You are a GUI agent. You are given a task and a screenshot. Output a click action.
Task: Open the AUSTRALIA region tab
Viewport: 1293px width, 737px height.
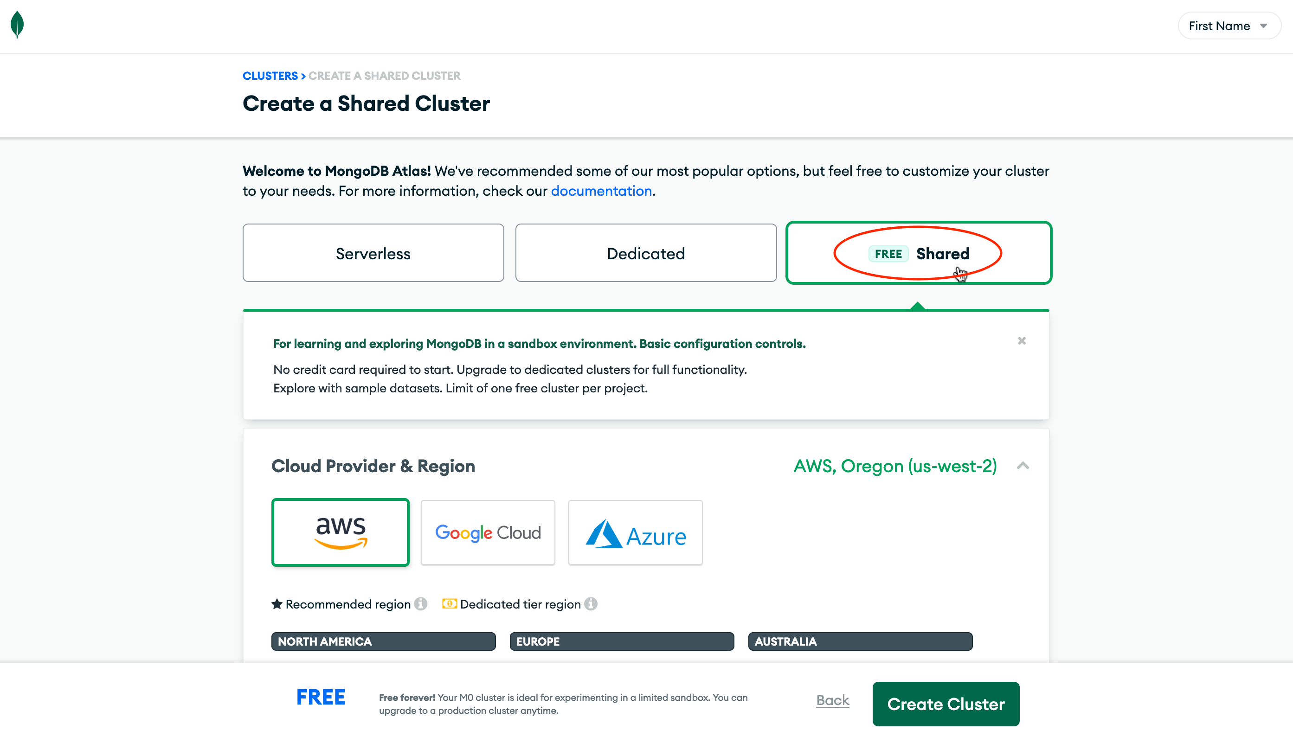(860, 641)
